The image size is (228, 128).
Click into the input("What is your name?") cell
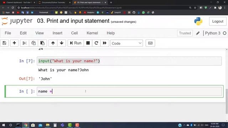pyautogui.click(x=129, y=61)
